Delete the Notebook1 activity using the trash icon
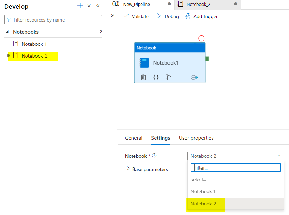Viewport: 289px width, 215px height. pyautogui.click(x=143, y=77)
